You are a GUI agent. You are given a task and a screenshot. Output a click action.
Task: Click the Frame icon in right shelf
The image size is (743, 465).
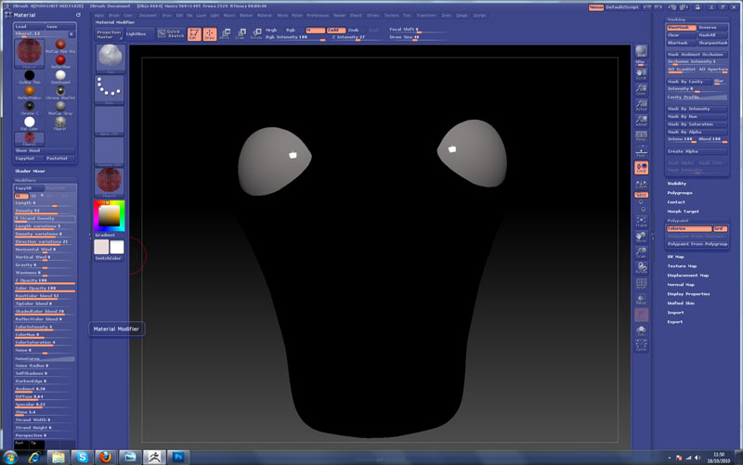point(641,222)
